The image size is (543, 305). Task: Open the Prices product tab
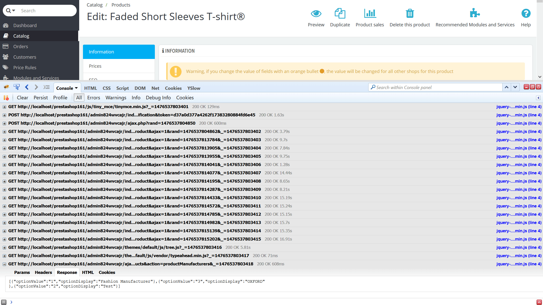119,66
